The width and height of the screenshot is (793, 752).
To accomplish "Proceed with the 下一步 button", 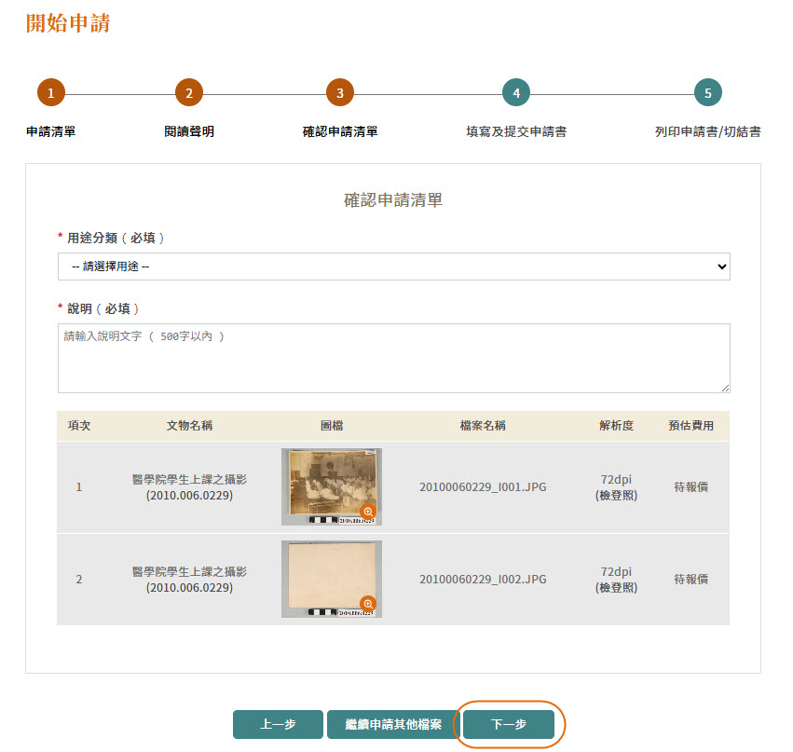I will pos(509,724).
